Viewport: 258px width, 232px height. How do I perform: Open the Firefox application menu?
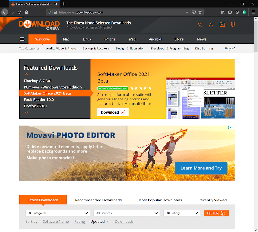(253, 12)
